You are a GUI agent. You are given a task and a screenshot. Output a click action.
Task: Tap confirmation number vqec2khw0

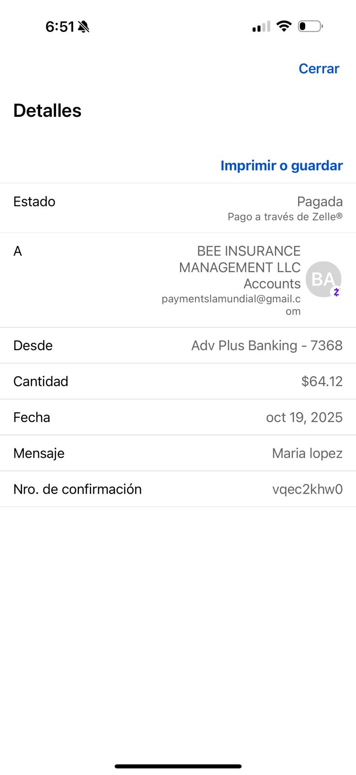(x=307, y=489)
